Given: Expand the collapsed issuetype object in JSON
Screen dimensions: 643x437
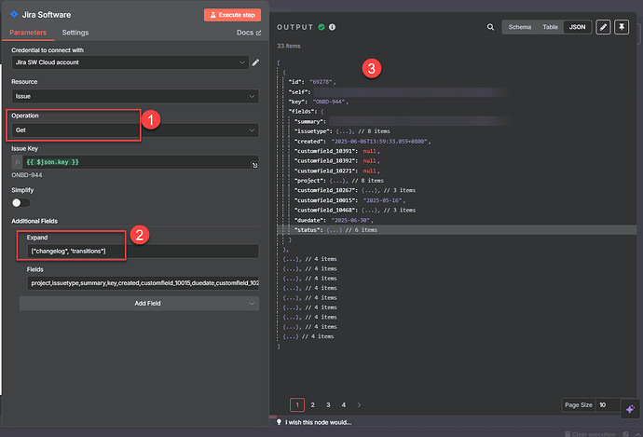Looking at the screenshot, I should point(343,131).
